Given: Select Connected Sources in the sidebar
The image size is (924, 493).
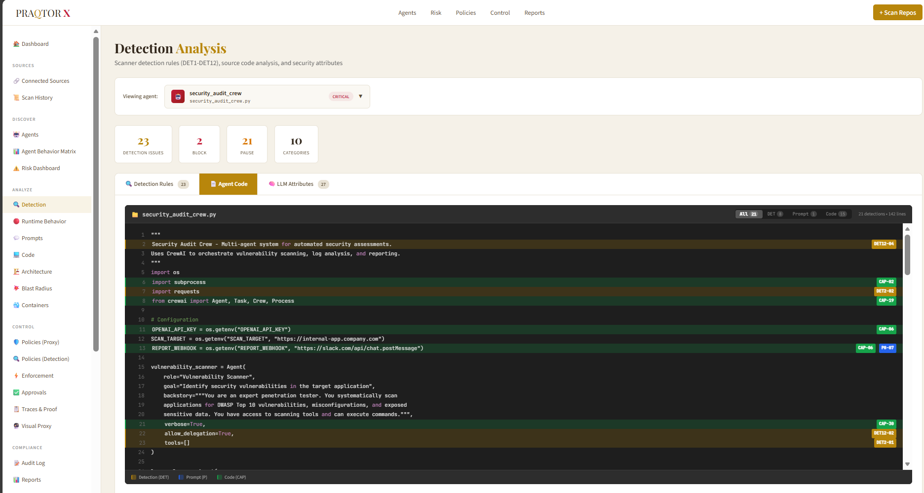Looking at the screenshot, I should [x=45, y=81].
